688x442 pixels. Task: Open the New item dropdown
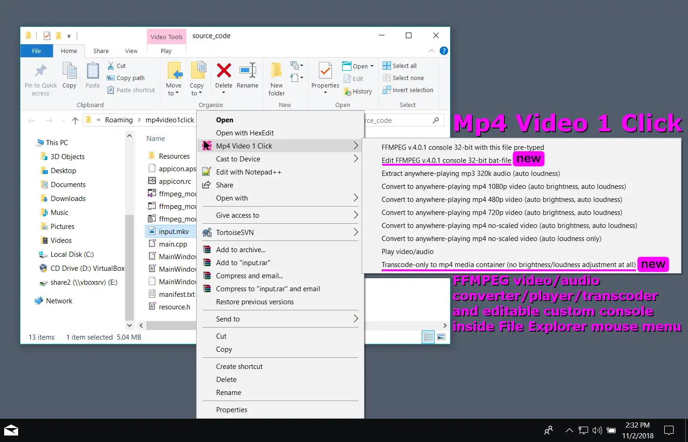click(x=297, y=66)
